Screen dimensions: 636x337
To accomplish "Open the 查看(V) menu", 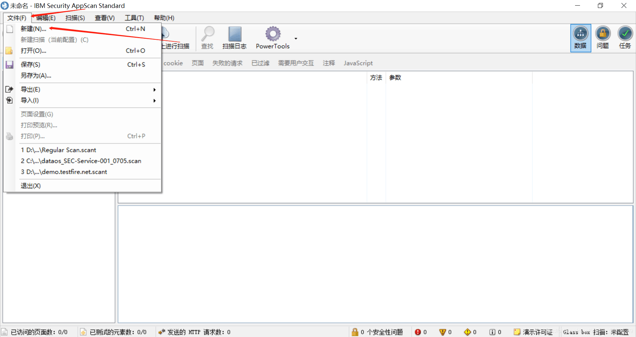I will point(105,18).
